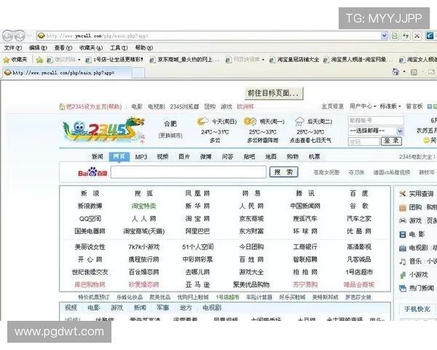Click the rainy weather icon for 后天(周二)
This screenshot has height=350, width=437.
pyautogui.click(x=299, y=122)
